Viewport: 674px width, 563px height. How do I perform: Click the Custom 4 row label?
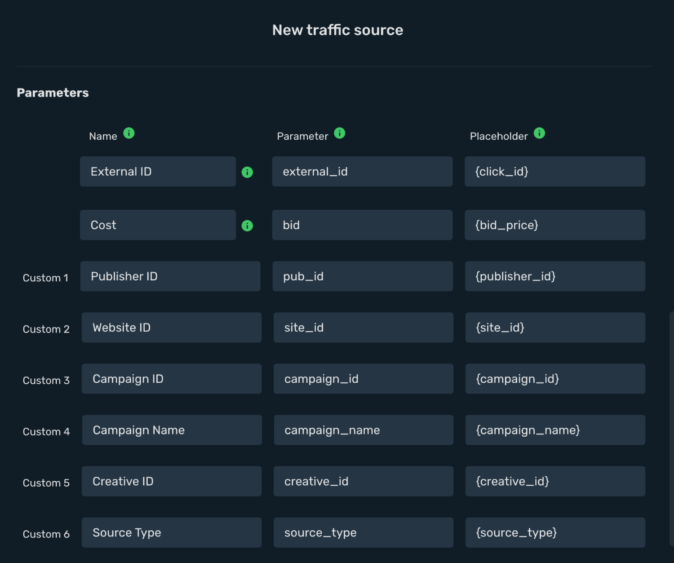(46, 431)
